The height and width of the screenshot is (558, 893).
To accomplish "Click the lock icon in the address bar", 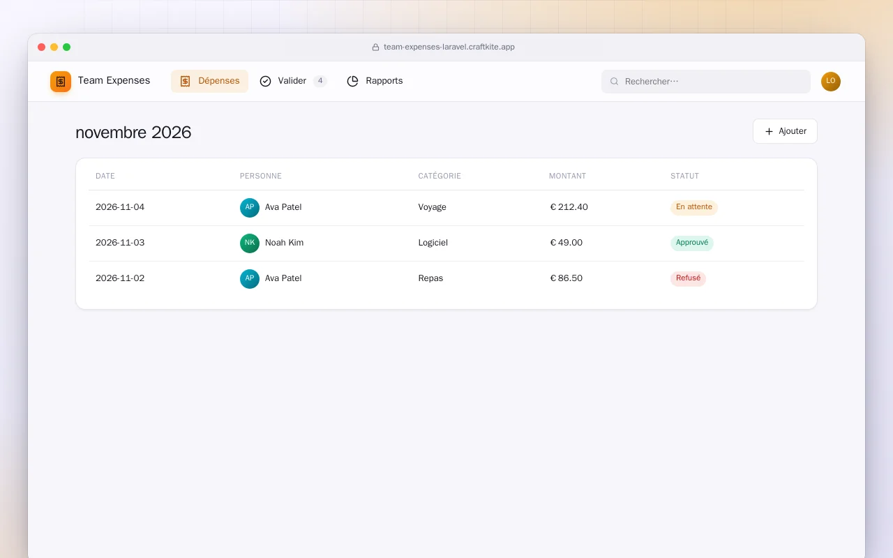I will click(375, 47).
